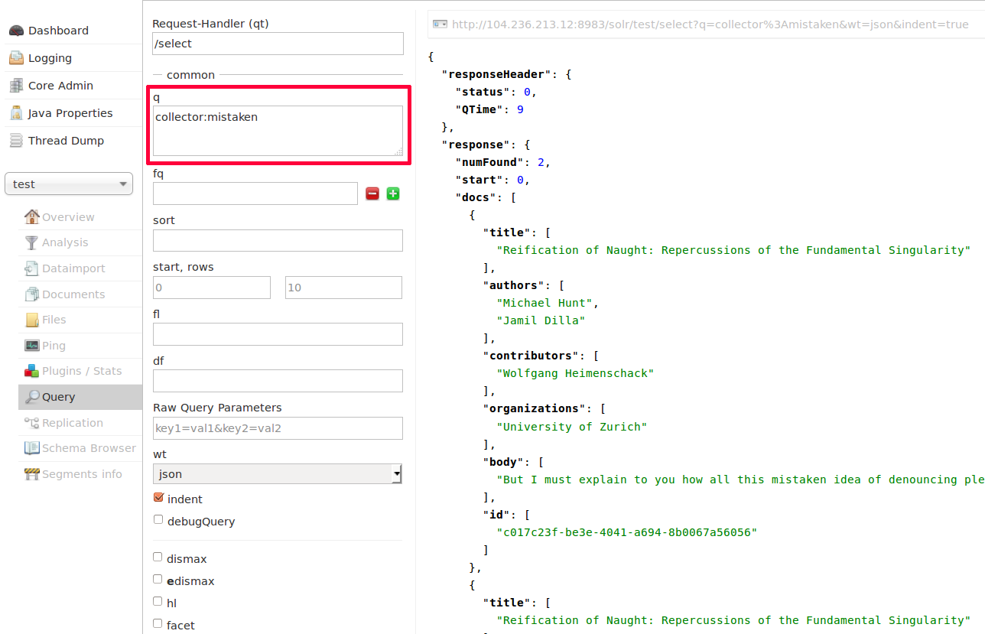This screenshot has width=985, height=634.
Task: Click the Overview house icon
Action: pyautogui.click(x=31, y=217)
